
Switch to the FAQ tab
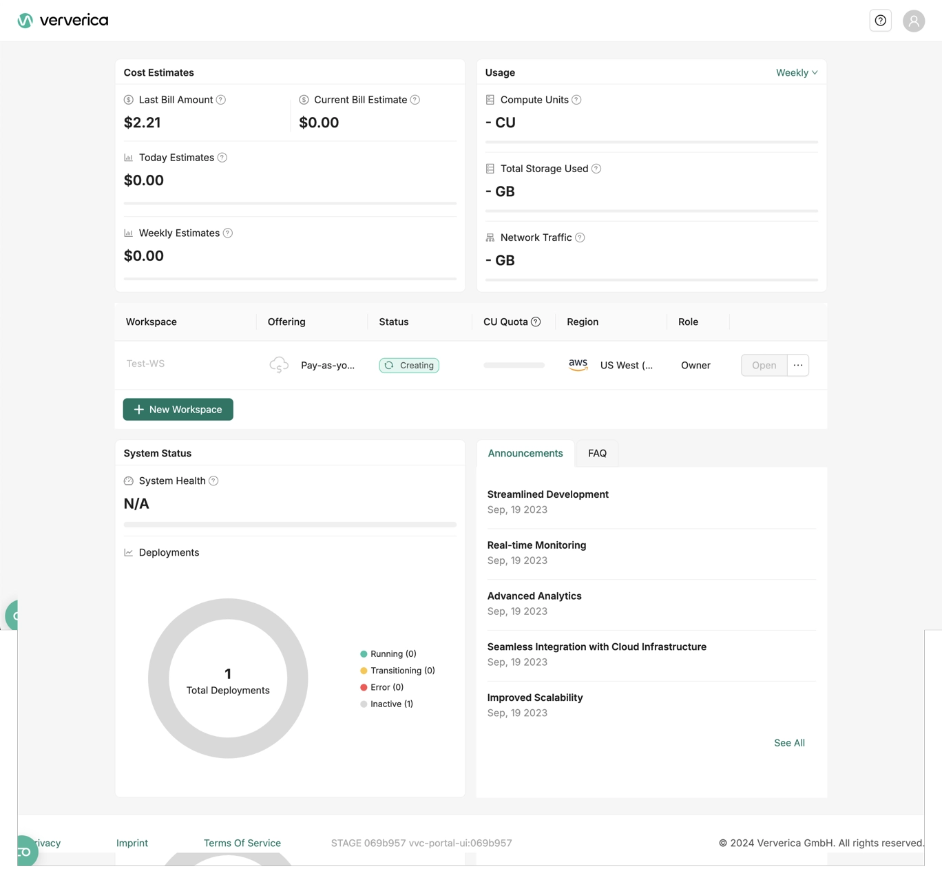point(597,453)
